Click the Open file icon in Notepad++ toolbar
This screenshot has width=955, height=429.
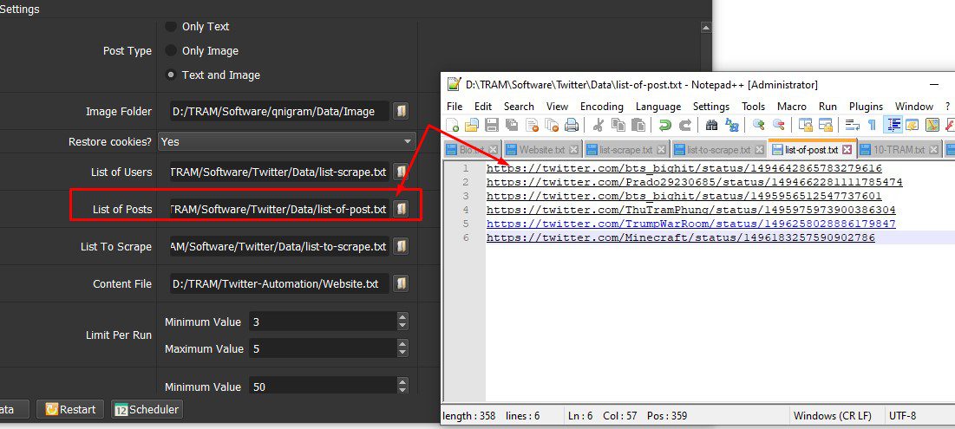(471, 126)
